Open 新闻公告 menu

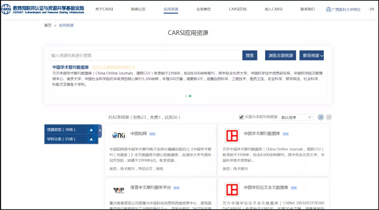138,9
